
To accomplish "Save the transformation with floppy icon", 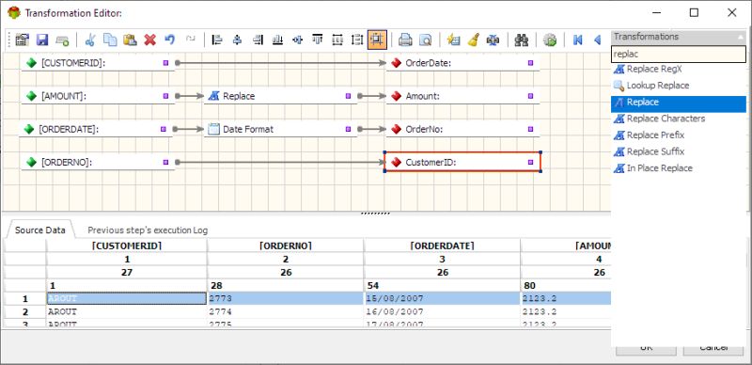I will tap(42, 40).
